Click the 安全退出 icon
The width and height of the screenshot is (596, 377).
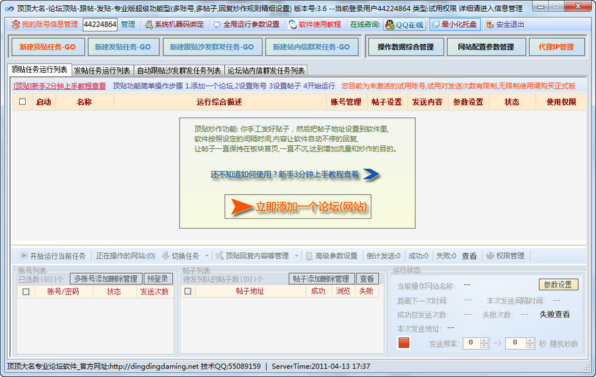point(490,24)
